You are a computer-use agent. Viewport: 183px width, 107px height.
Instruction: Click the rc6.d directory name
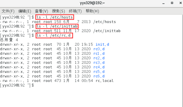99,76
